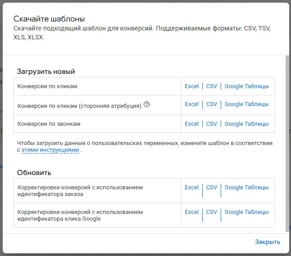Download Excel for идентификатора клика Google adjustments
Viewport: 291px width, 256px height.
(x=192, y=212)
